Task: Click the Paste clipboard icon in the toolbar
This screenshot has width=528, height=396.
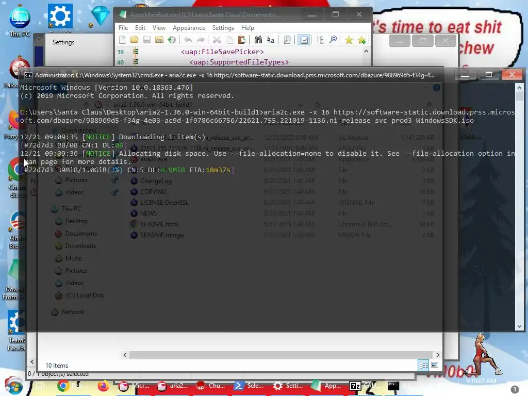Action: tap(241, 40)
